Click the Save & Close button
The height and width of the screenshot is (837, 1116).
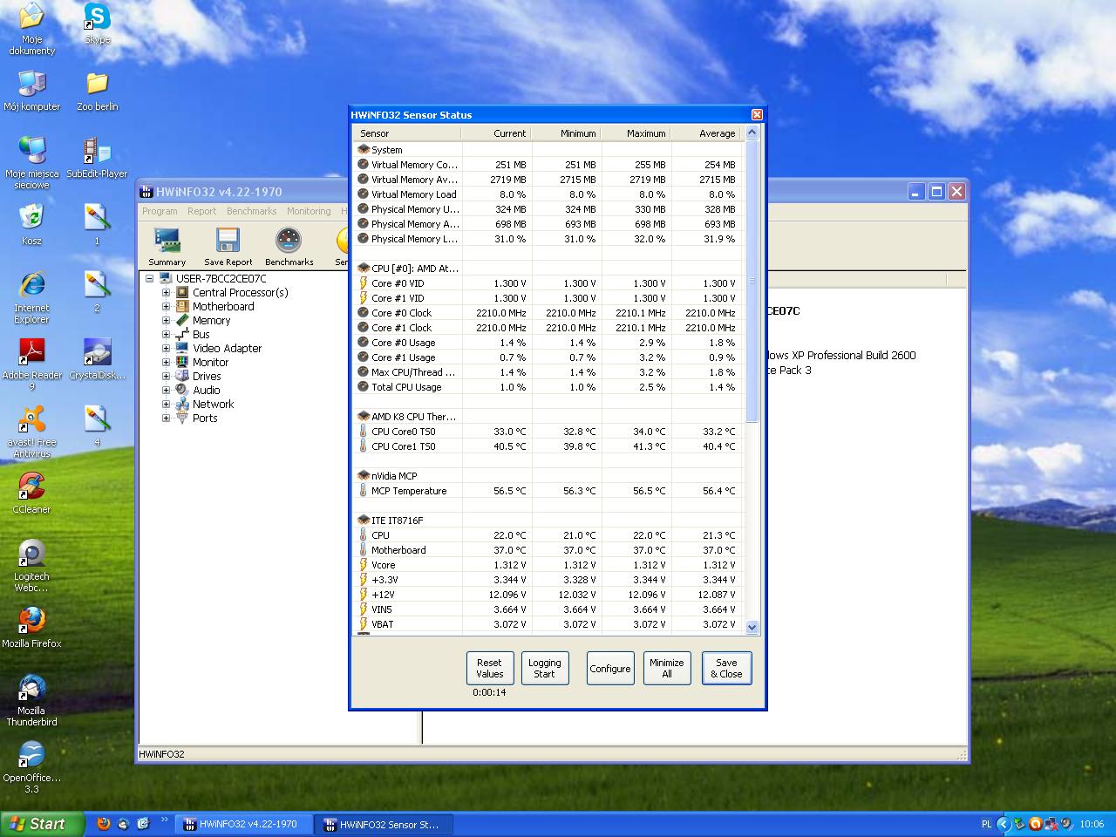[726, 668]
